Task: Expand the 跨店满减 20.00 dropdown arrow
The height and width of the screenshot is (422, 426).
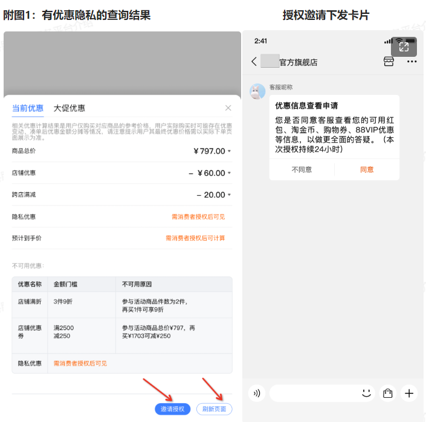Action: [229, 195]
